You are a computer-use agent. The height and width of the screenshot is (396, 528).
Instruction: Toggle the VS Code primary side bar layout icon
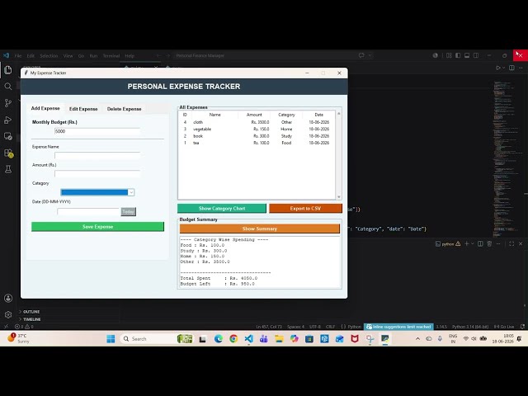458,55
